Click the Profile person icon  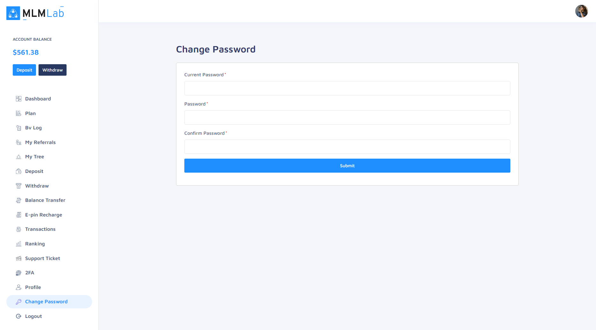[x=18, y=287]
